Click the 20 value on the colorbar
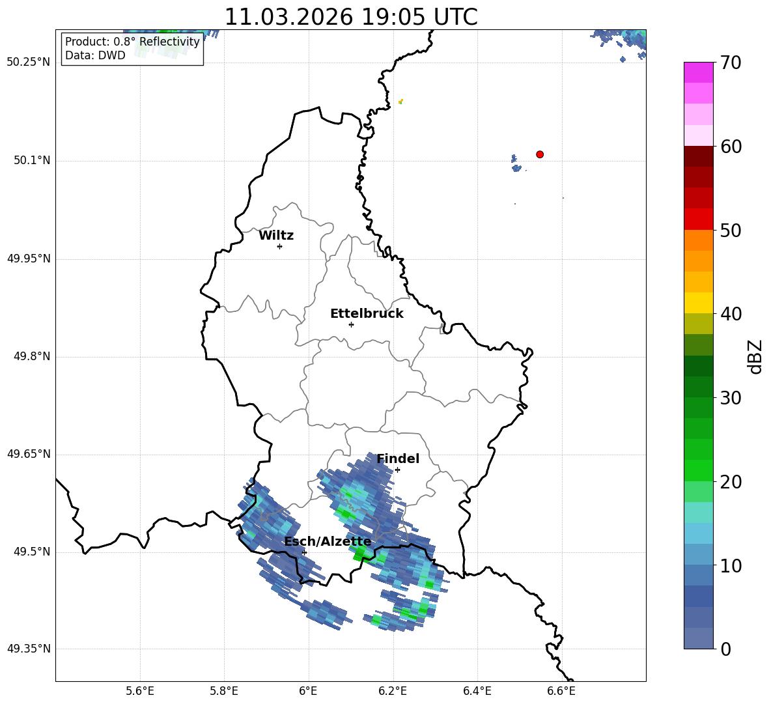 (731, 482)
